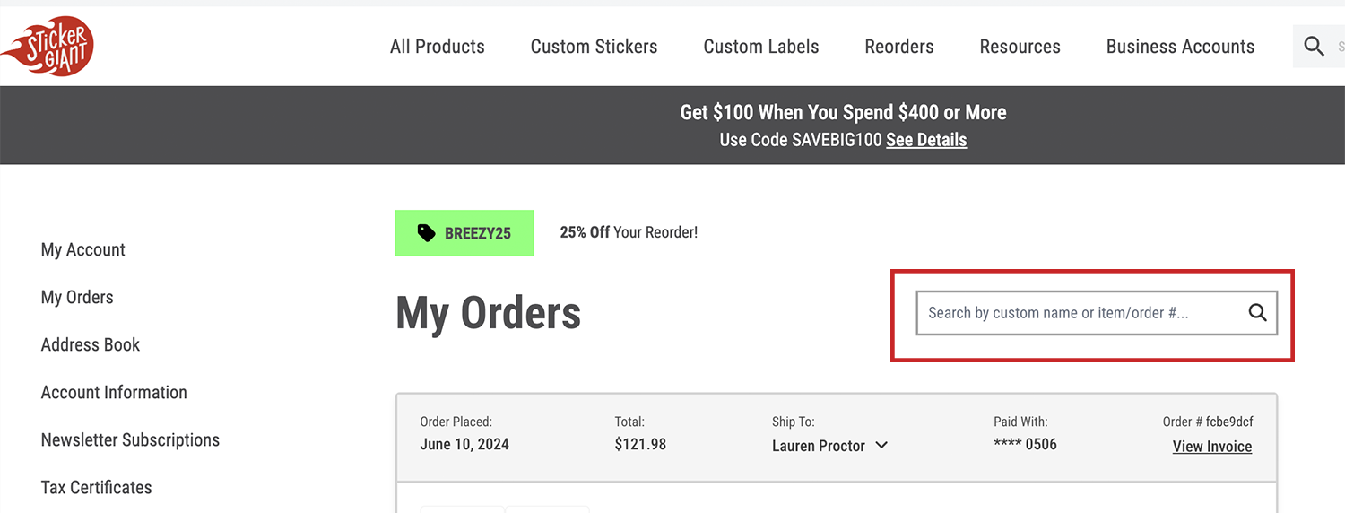Viewport: 1345px width, 513px height.
Task: Click the BREEZY25 coupon code button
Action: [x=464, y=233]
